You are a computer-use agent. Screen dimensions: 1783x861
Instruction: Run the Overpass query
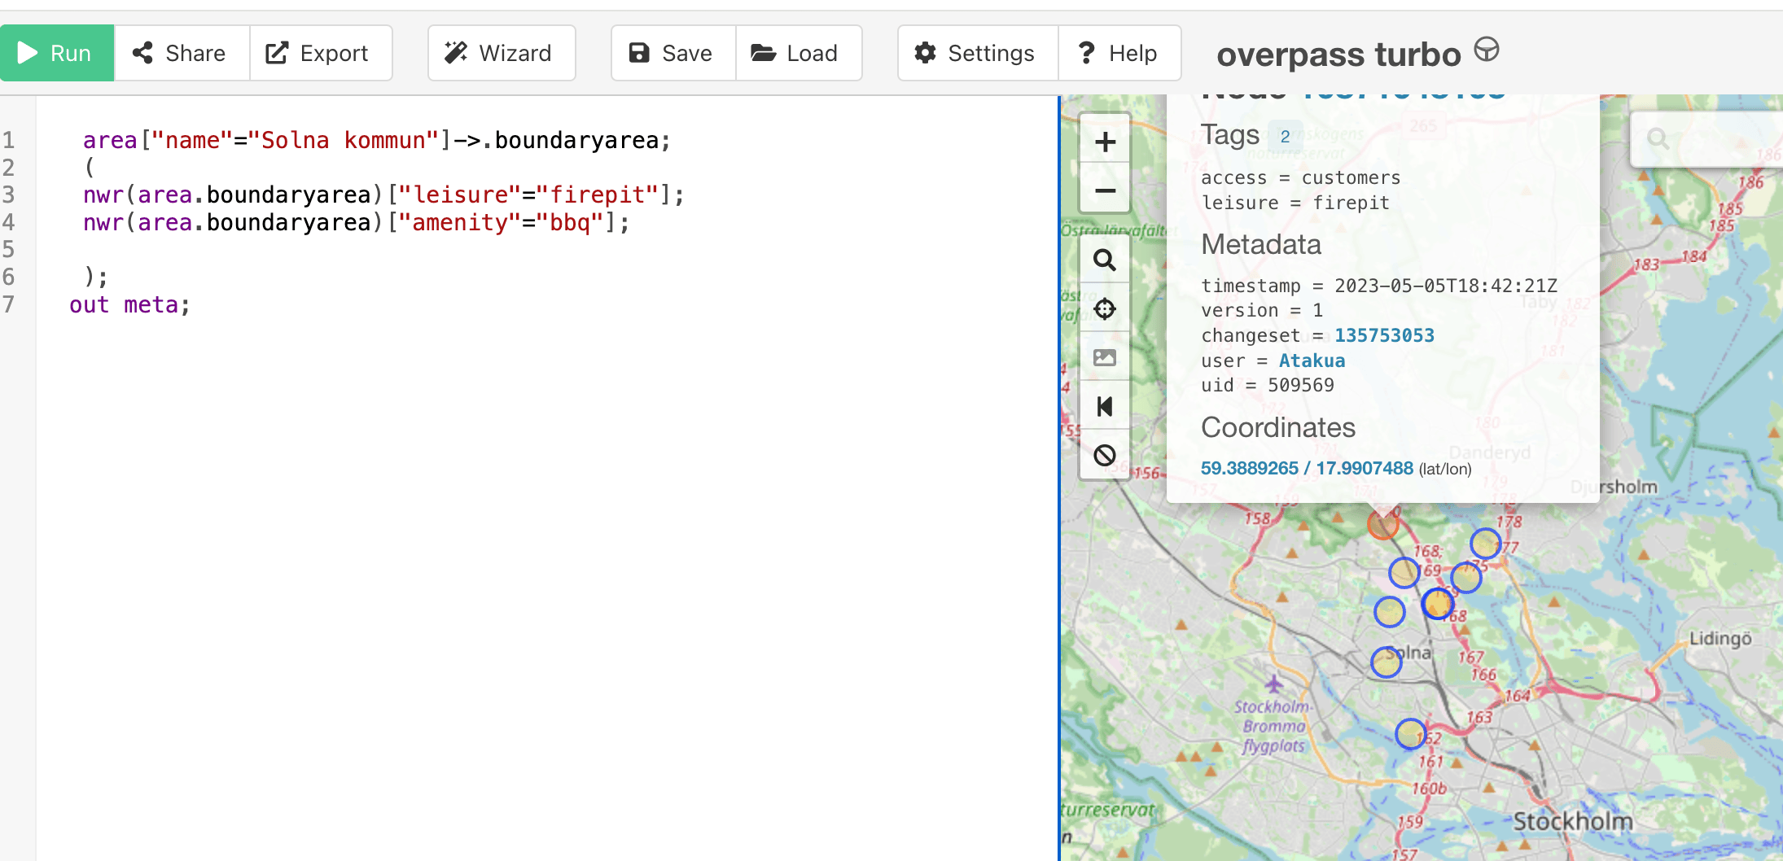tap(56, 54)
